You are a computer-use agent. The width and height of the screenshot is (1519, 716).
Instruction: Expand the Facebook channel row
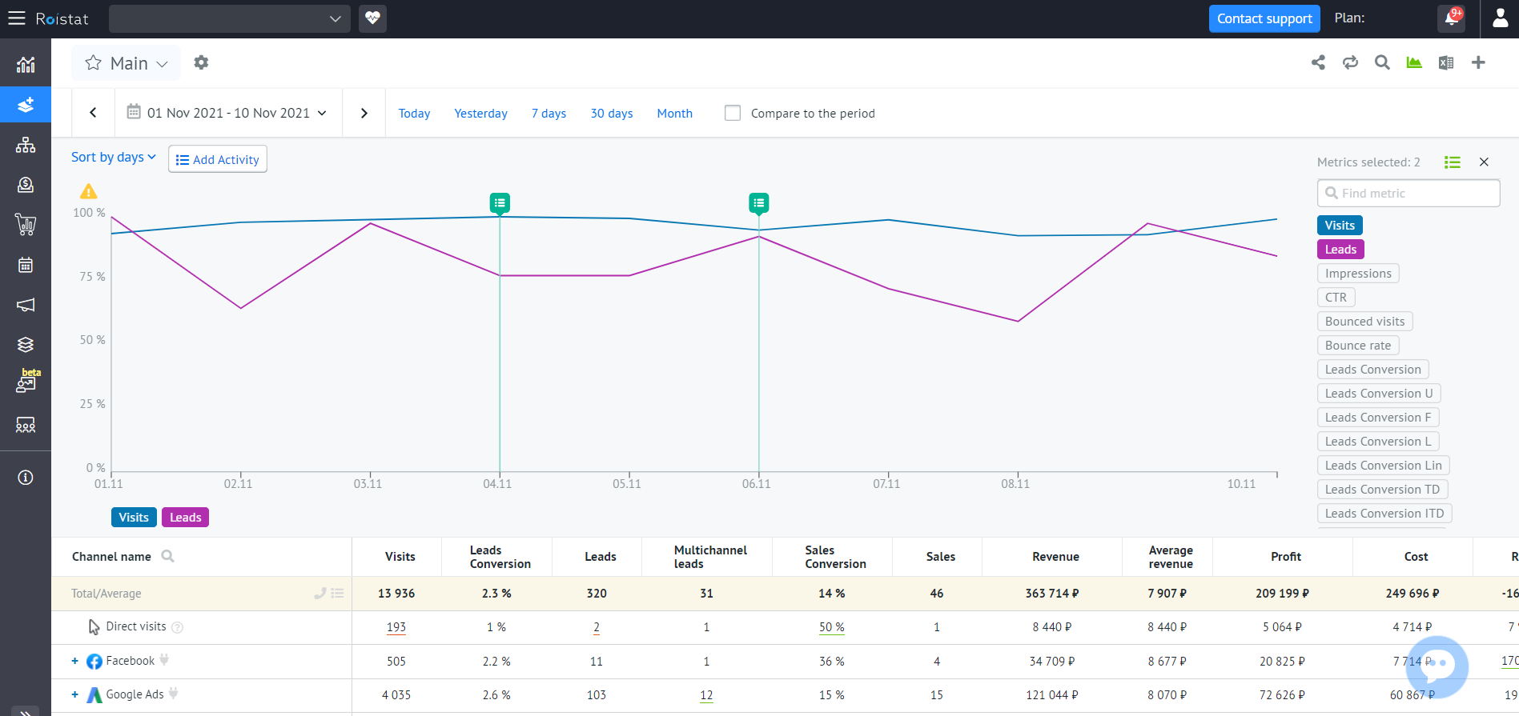point(74,661)
